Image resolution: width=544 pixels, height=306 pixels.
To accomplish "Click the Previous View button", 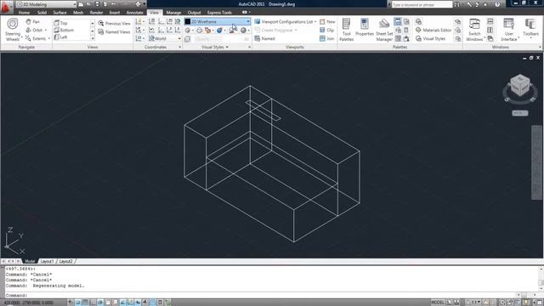I will coord(114,23).
